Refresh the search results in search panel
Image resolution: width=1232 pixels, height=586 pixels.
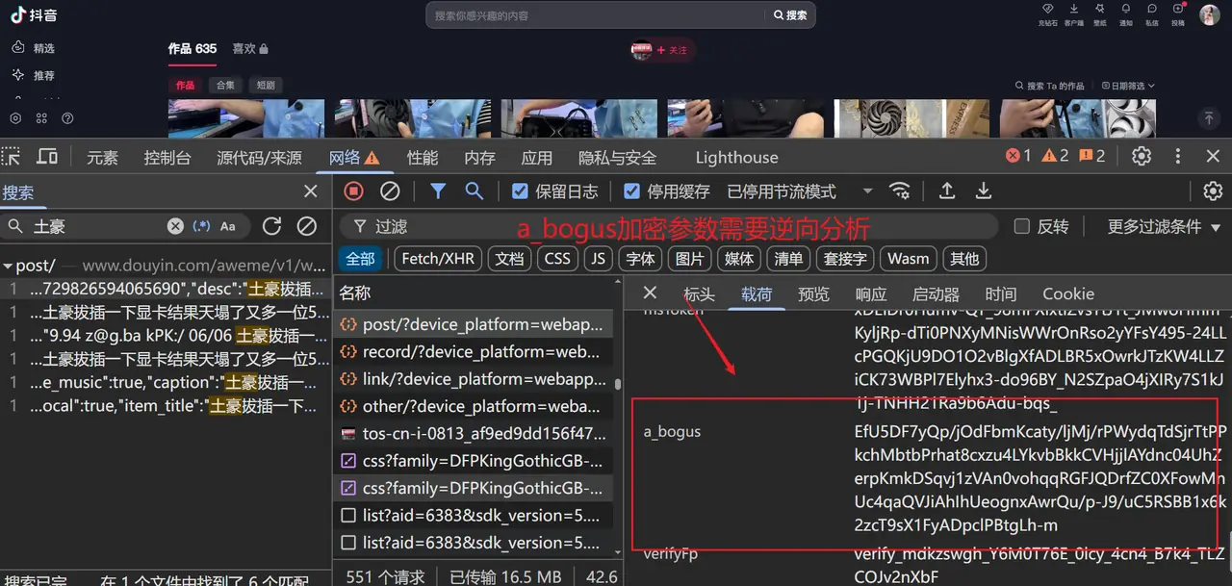272,226
